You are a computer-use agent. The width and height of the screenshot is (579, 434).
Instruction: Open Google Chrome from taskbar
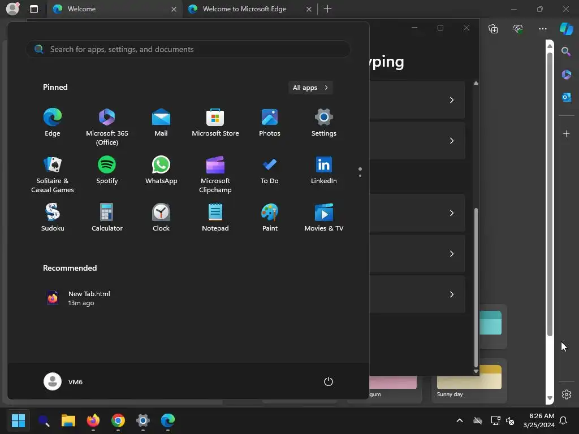[x=118, y=420]
